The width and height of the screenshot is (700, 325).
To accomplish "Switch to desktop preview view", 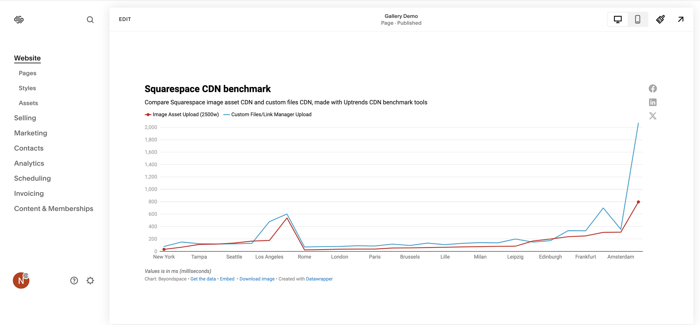I will pos(618,19).
